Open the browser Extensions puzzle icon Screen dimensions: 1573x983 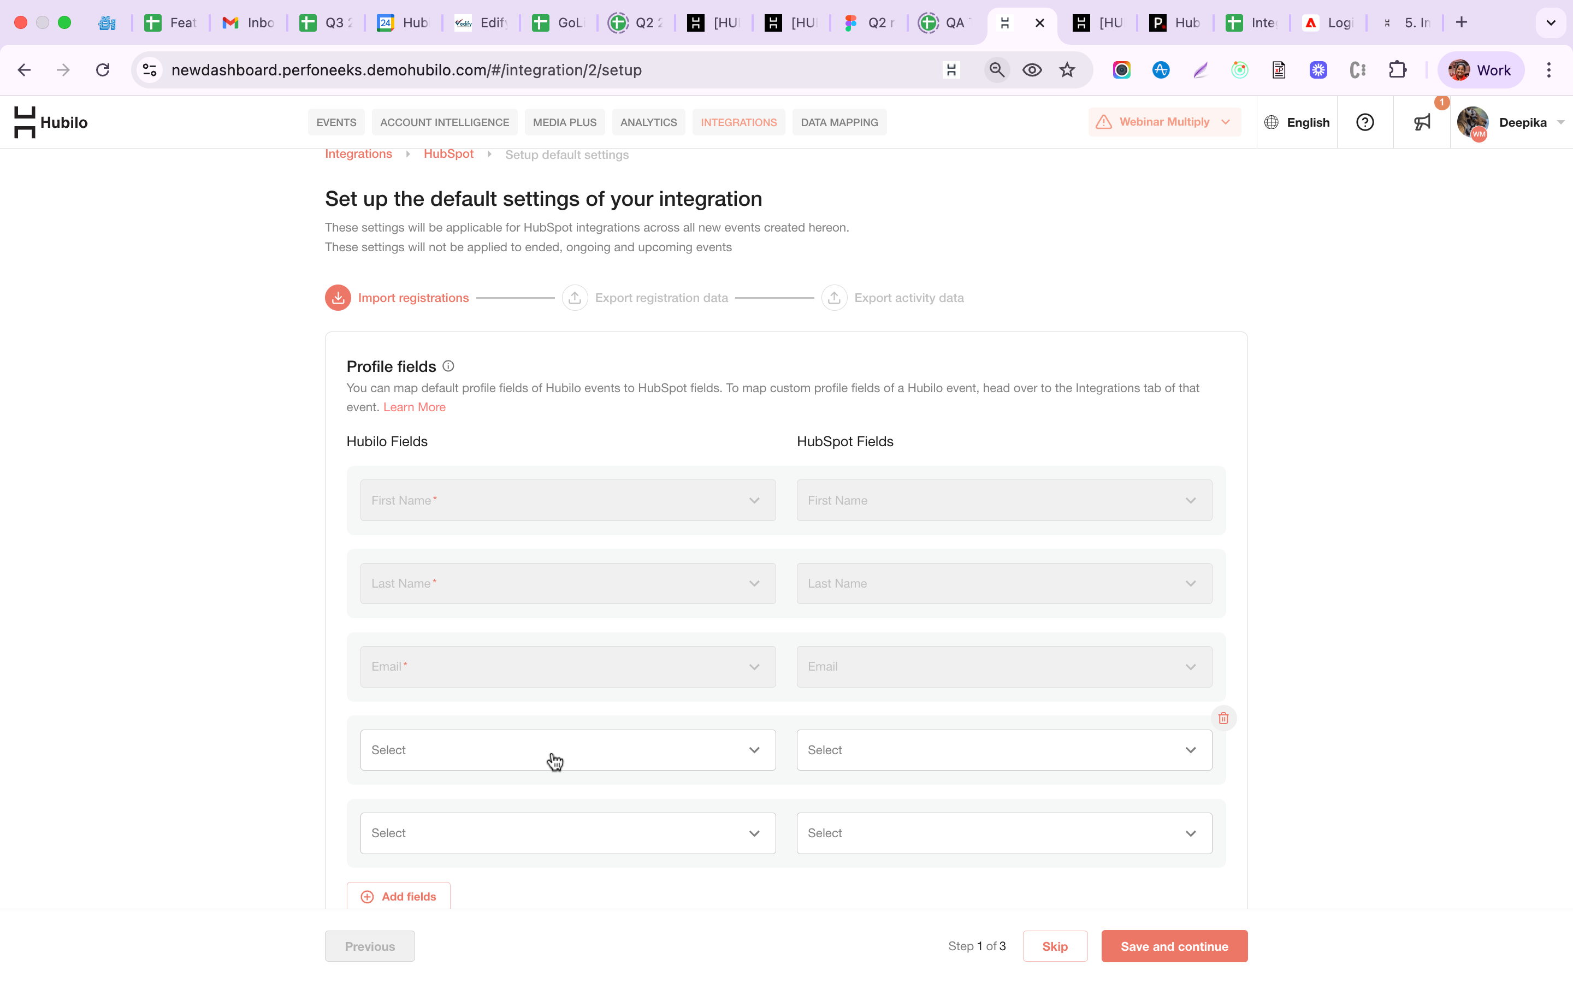pyautogui.click(x=1398, y=70)
